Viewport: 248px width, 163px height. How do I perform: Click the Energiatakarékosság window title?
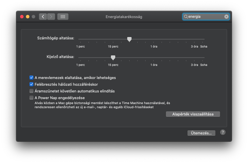(x=124, y=17)
